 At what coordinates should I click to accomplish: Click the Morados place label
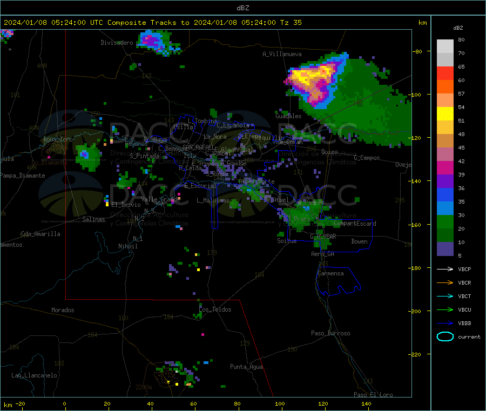(x=63, y=310)
